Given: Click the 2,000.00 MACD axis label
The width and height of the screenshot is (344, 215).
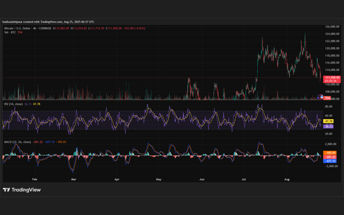Looking at the screenshot, I should 331,144.
